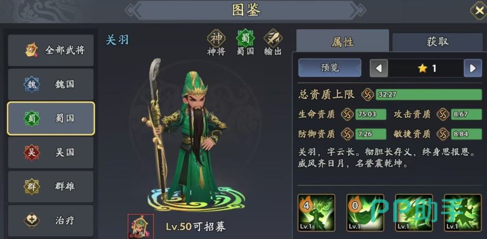Click the 输出 role badge icon

(x=273, y=38)
